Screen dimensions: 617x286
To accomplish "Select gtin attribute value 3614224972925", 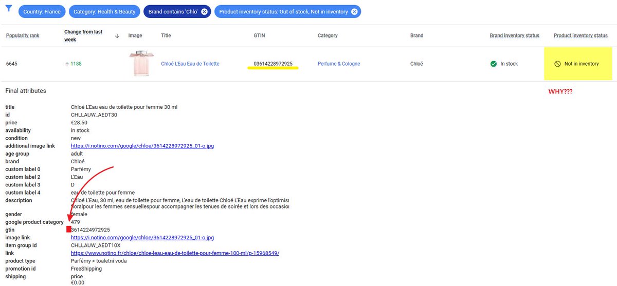I will point(90,230).
